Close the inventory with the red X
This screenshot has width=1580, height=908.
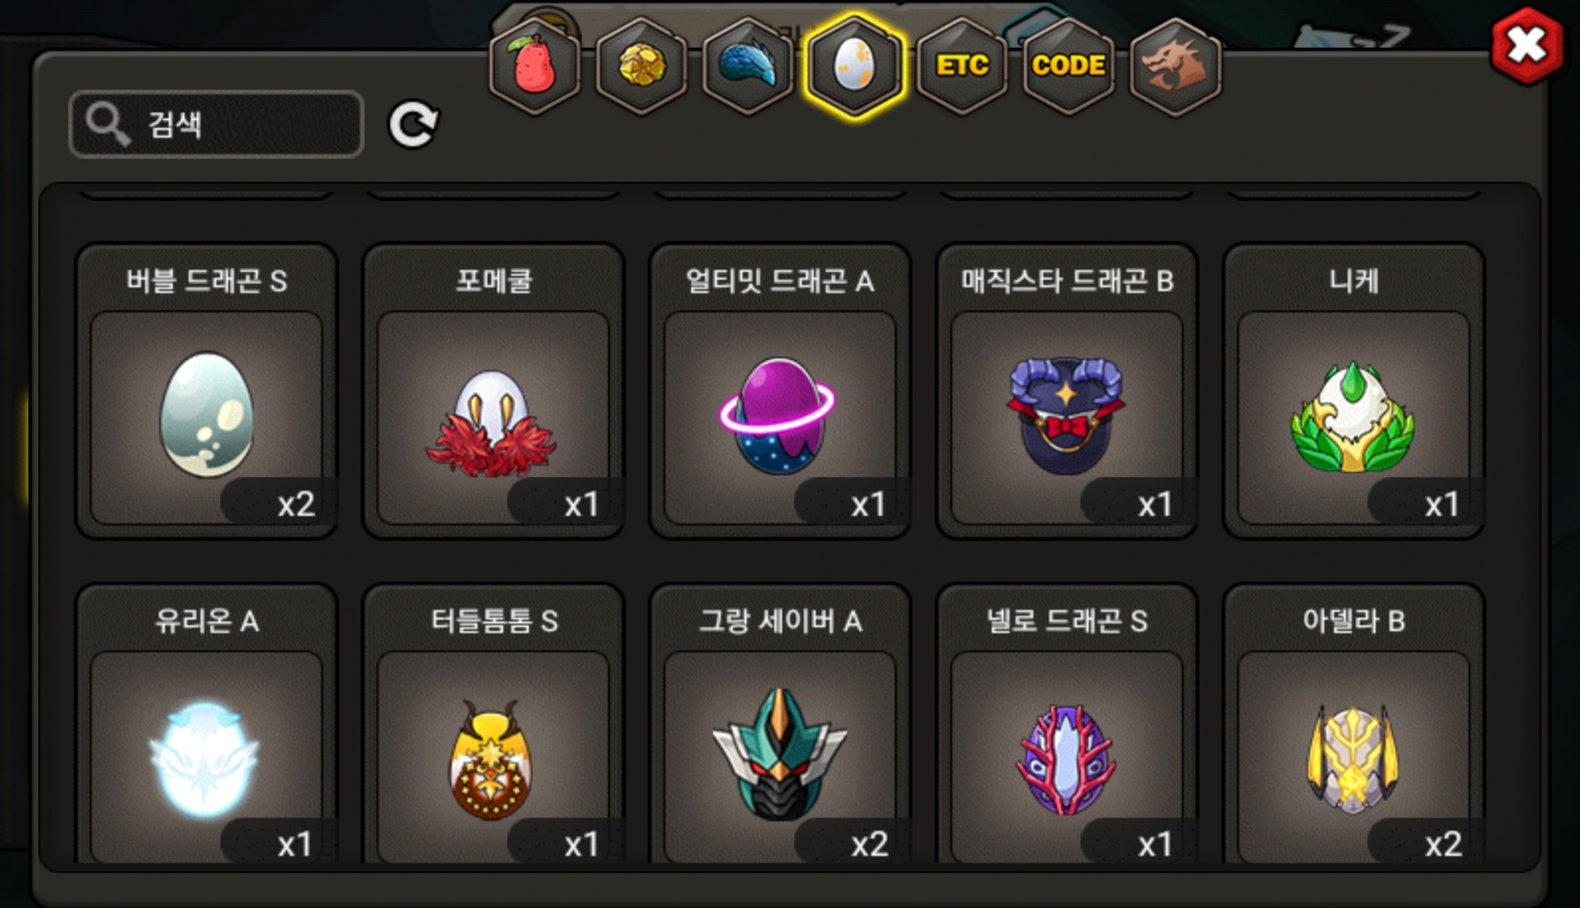click(x=1527, y=46)
